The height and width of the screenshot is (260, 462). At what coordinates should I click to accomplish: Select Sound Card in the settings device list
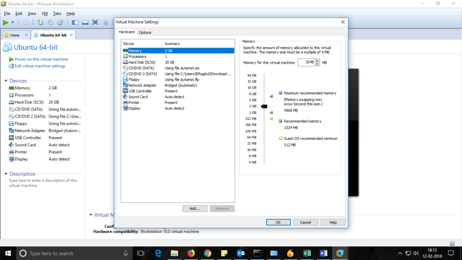click(x=138, y=97)
